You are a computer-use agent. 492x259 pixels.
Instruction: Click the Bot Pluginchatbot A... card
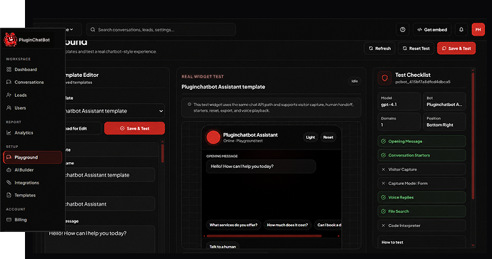tap(444, 101)
